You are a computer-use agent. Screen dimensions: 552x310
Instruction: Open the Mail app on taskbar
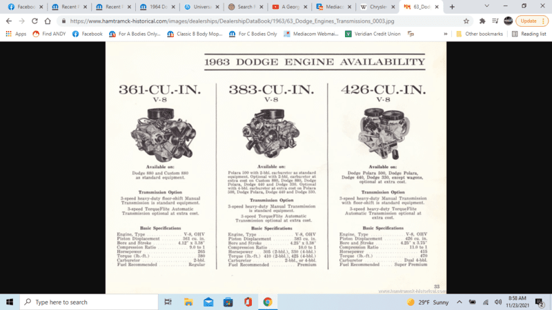tap(208, 302)
